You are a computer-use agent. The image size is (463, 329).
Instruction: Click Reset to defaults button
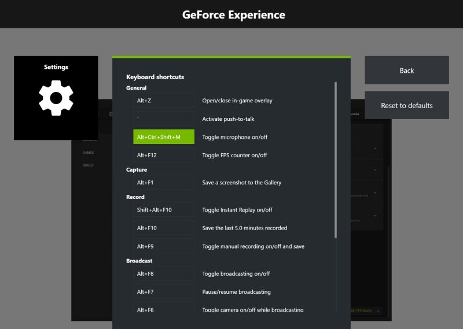(407, 105)
